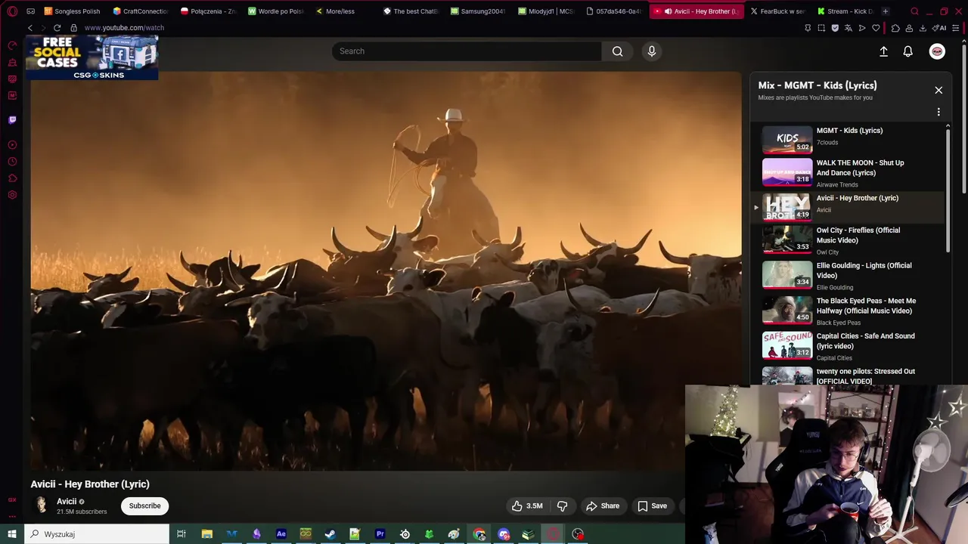Click the address bar URL
The width and height of the screenshot is (968, 544).
click(124, 28)
